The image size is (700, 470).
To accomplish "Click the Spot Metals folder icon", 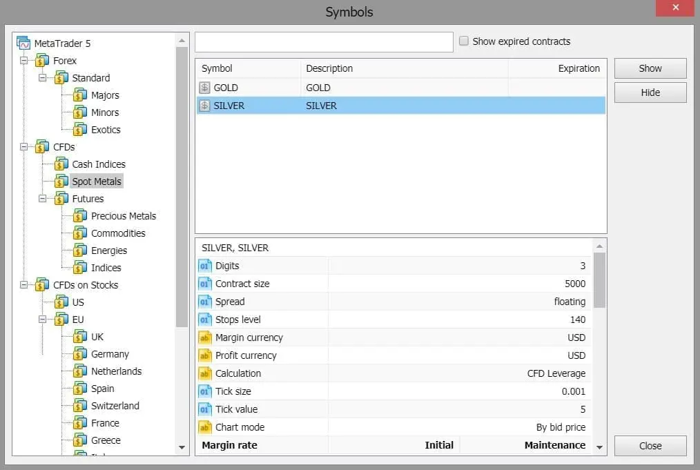I will (x=61, y=181).
